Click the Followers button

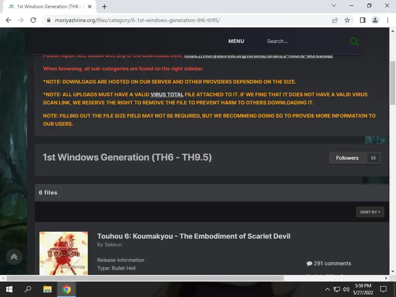(355, 158)
